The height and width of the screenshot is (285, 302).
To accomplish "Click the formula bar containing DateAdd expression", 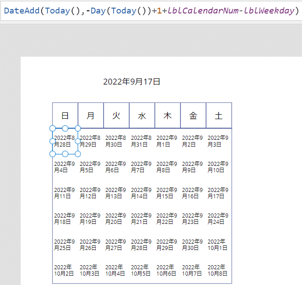I will point(151,11).
